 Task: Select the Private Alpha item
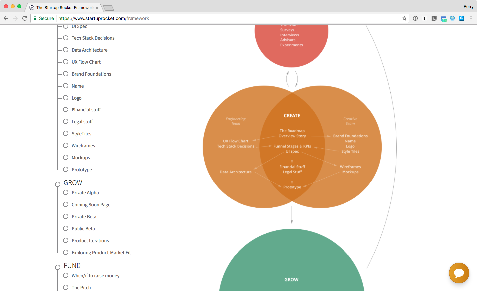click(85, 193)
